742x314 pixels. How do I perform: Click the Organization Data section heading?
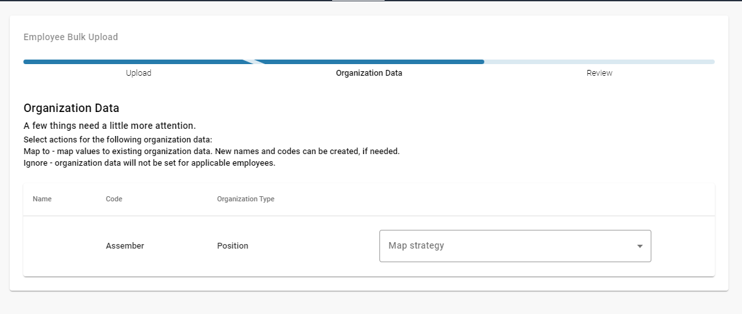click(x=71, y=108)
